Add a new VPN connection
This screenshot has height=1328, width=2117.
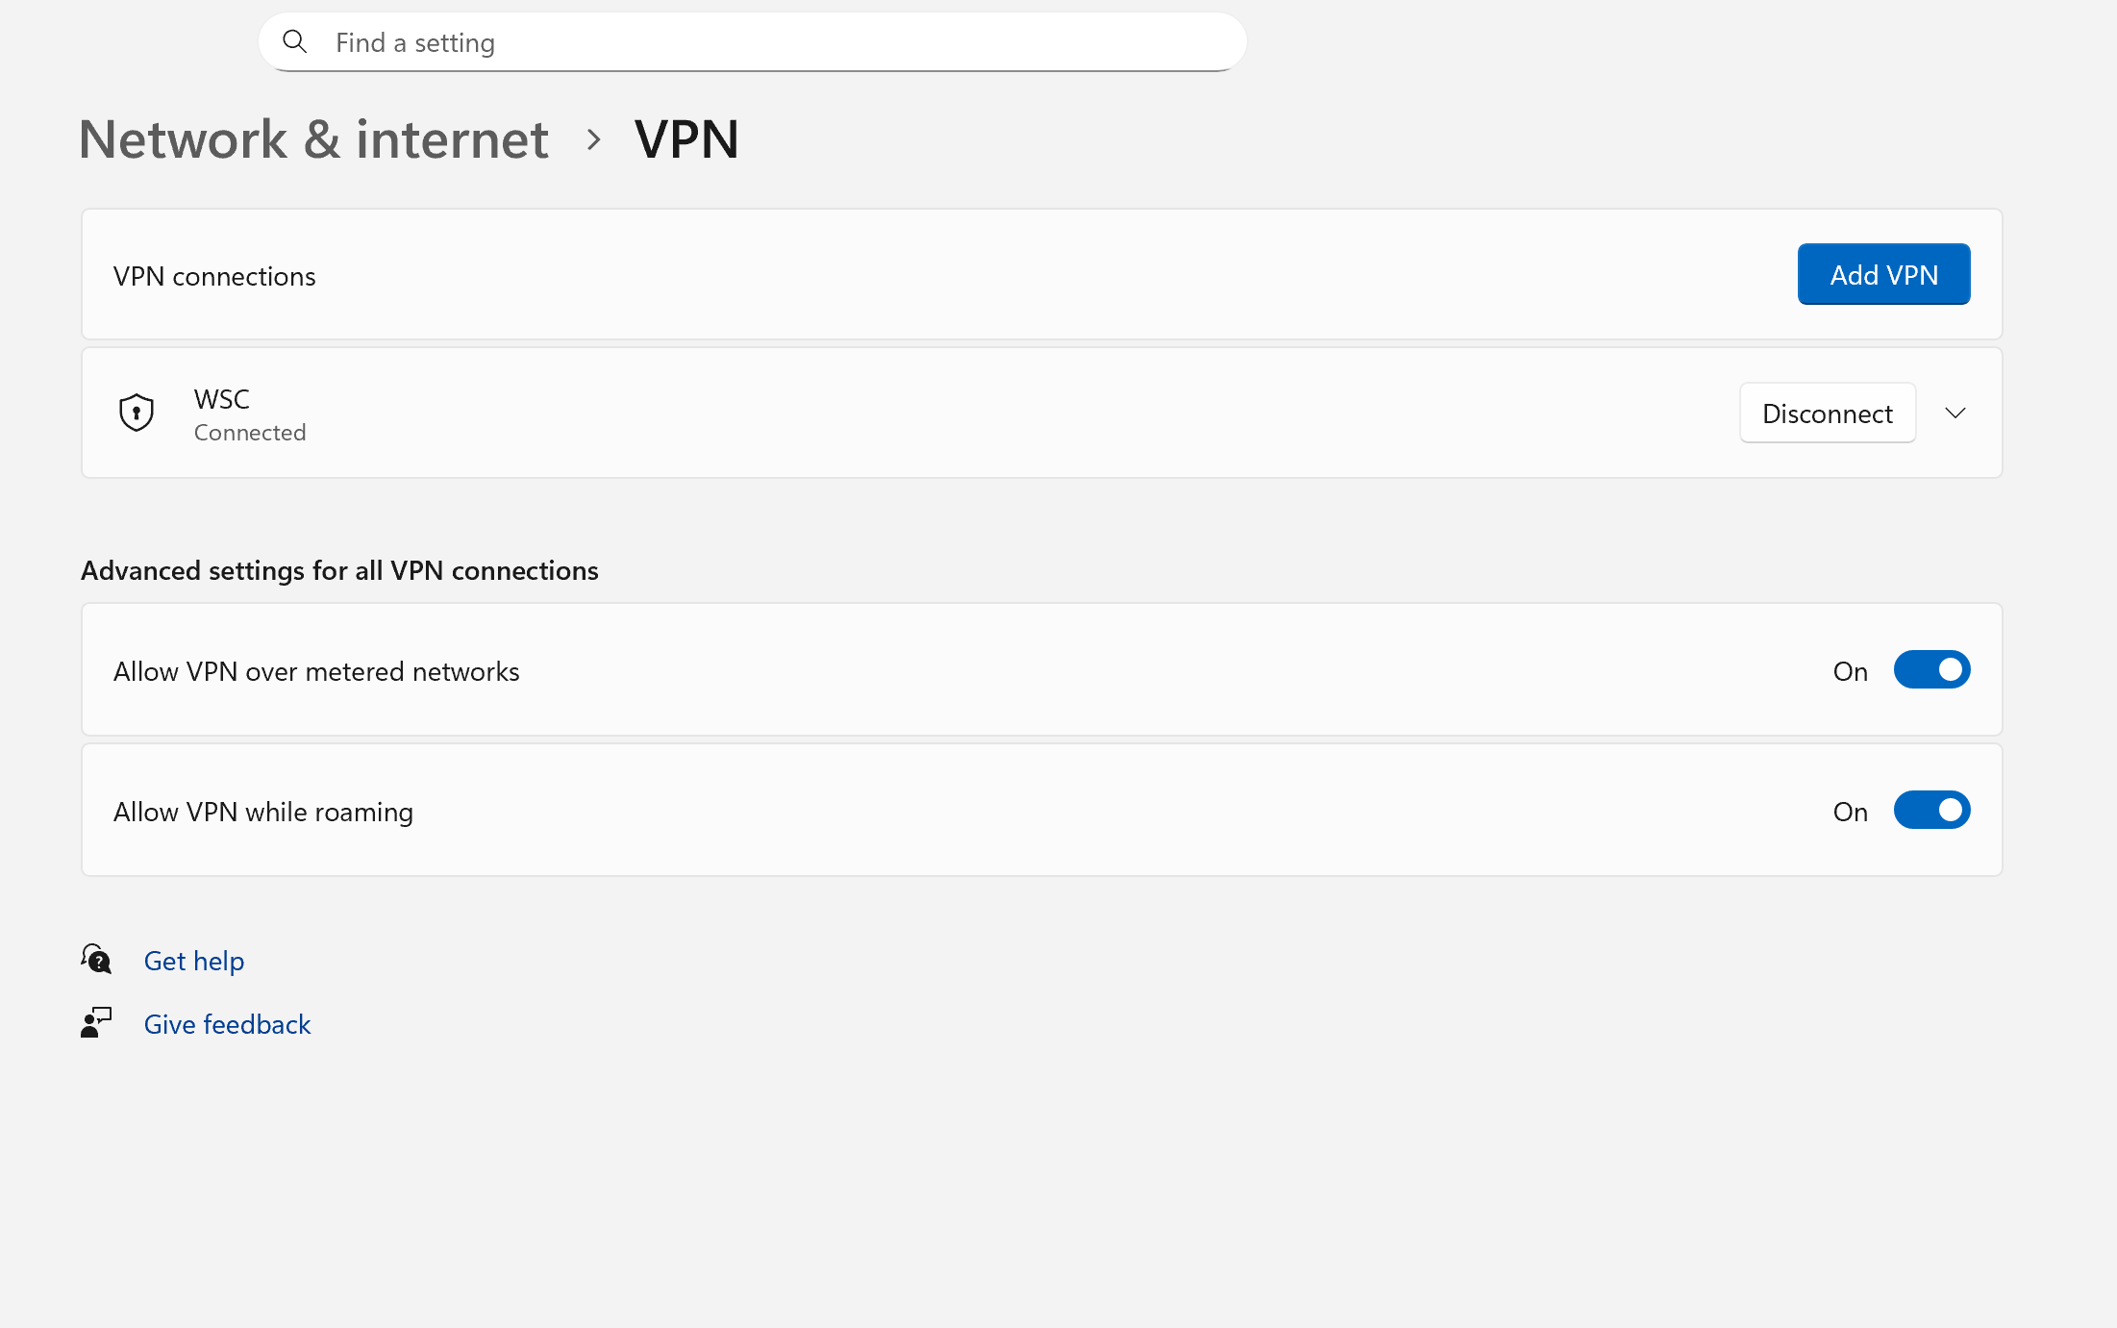(x=1883, y=275)
